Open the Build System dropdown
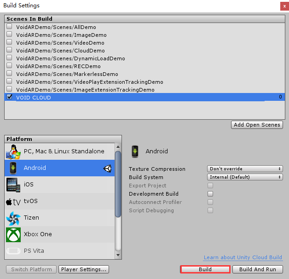The width and height of the screenshot is (289, 279). [245, 177]
